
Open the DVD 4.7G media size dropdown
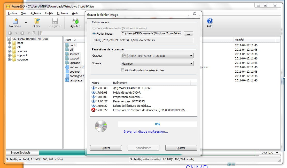coord(270,152)
